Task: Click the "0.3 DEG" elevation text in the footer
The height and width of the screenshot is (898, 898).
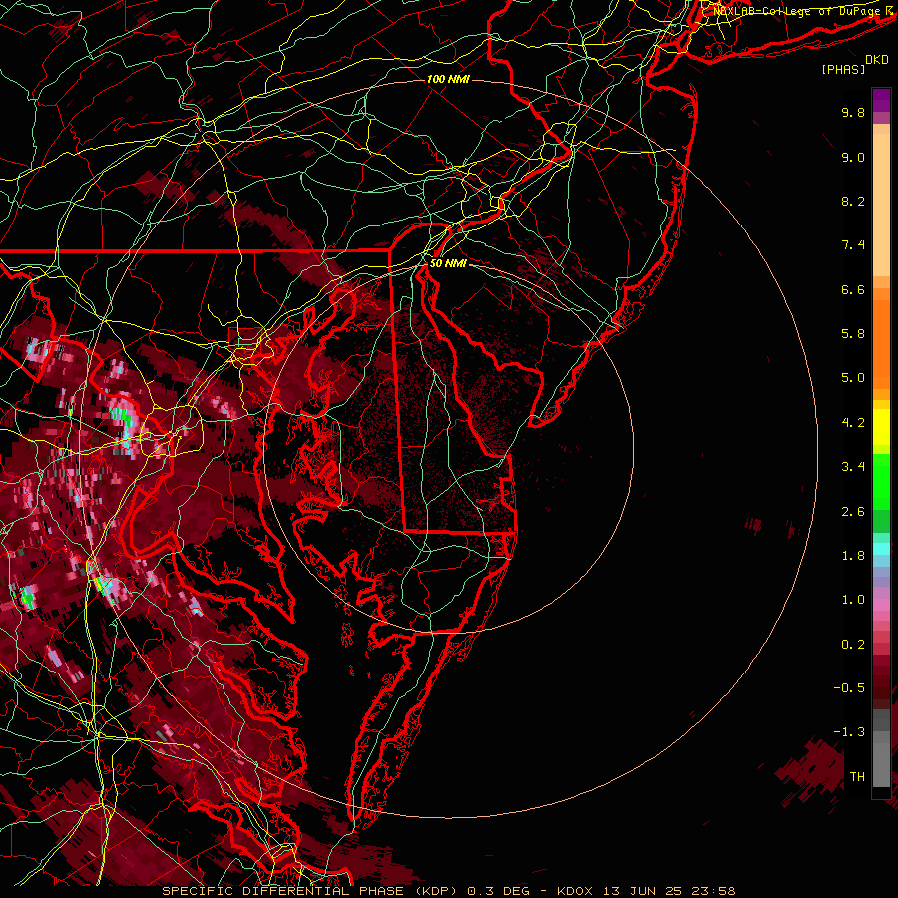Action: [x=498, y=891]
